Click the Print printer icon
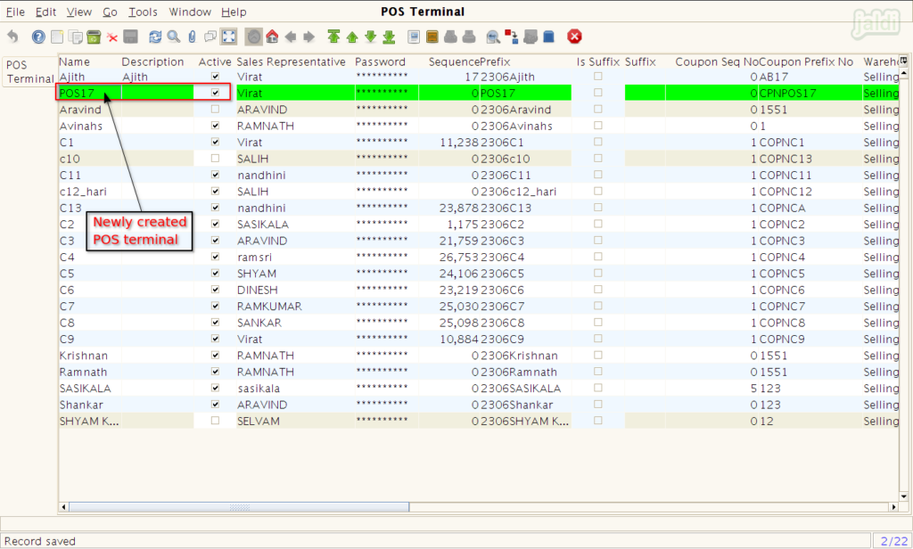913x549 pixels. pos(469,37)
